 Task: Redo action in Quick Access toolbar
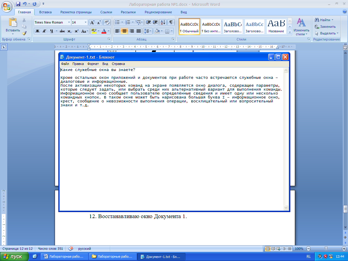(x=34, y=4)
